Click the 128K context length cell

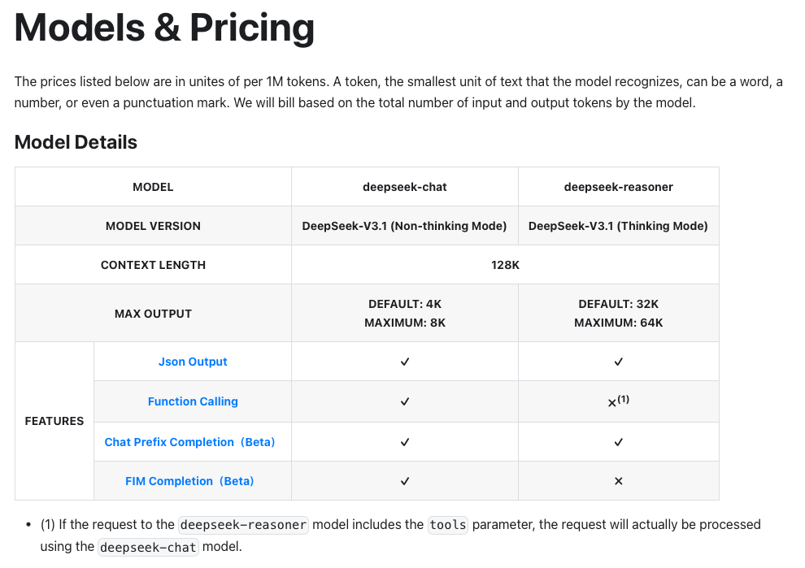click(x=505, y=265)
